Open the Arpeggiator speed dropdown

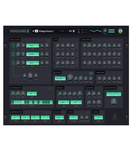pyautogui.click(x=25, y=118)
